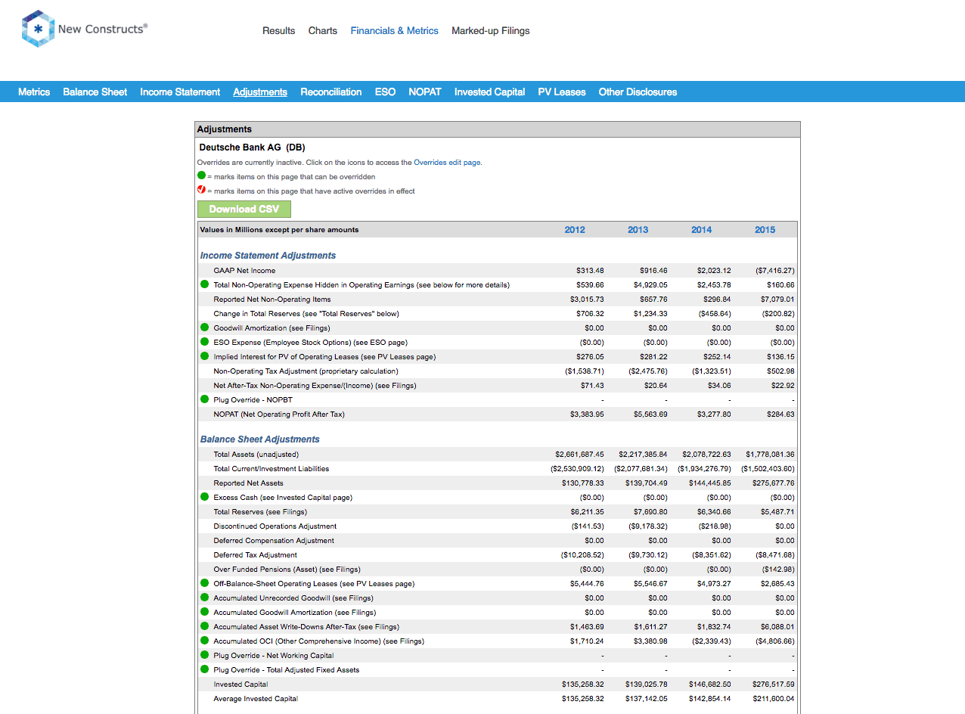The image size is (965, 714).
Task: View the Invested Capital subpage
Action: click(489, 92)
